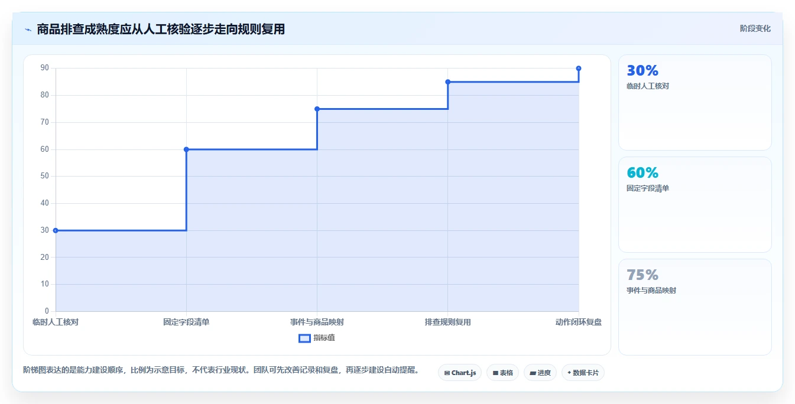Click the data point at 排查规则复用 (85)

(x=447, y=82)
